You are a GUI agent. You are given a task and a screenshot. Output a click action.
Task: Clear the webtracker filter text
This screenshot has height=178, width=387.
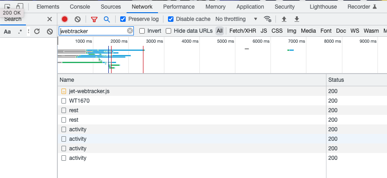click(130, 31)
